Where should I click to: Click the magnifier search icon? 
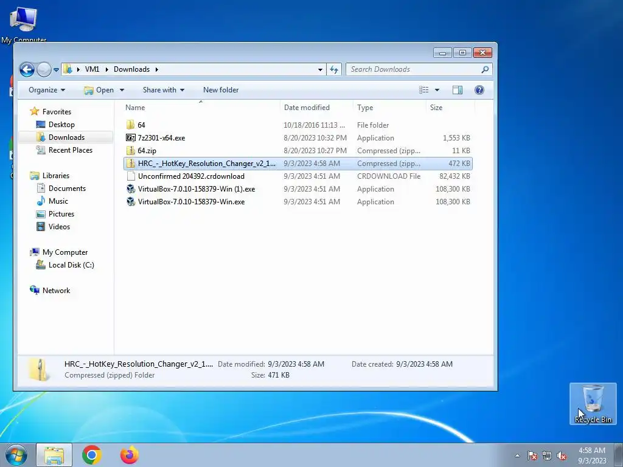click(485, 69)
